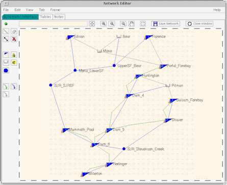Select the Redinger reservoir node
227x185 pixels.
[109, 165]
